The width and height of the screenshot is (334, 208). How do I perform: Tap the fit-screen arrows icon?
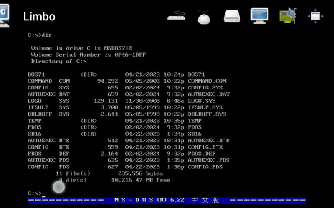pos(316,16)
